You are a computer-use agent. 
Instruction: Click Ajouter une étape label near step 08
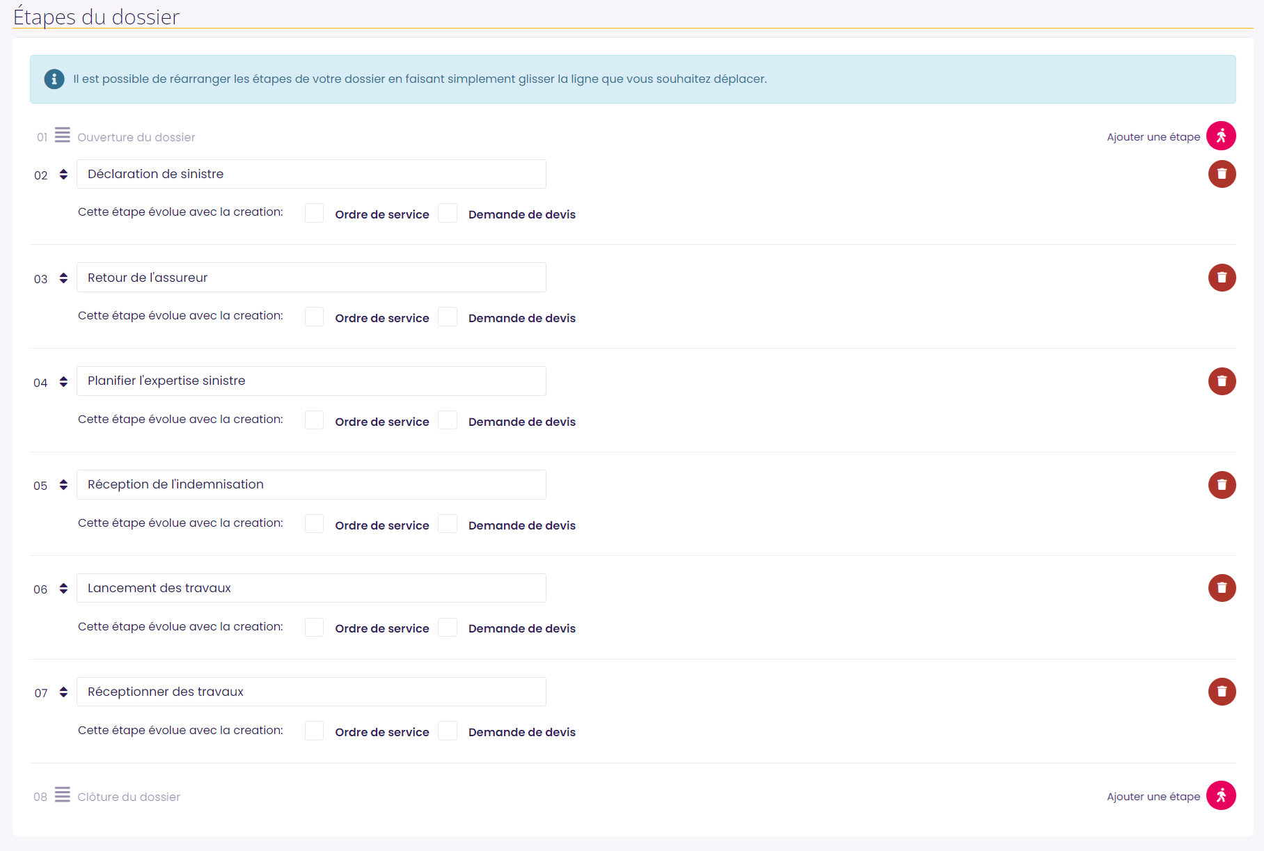pyautogui.click(x=1153, y=797)
